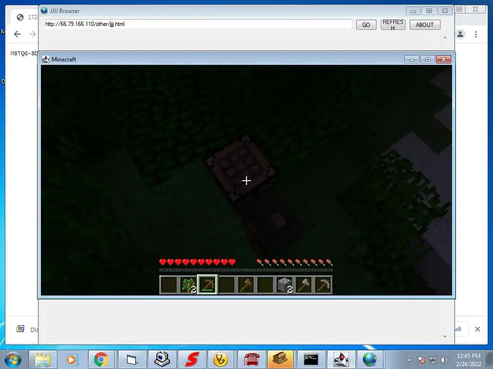Maximize the Minecraft window
This screenshot has width=493, height=369.
pyautogui.click(x=428, y=59)
